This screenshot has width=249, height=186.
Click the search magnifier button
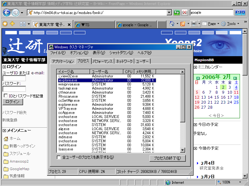click(238, 12)
